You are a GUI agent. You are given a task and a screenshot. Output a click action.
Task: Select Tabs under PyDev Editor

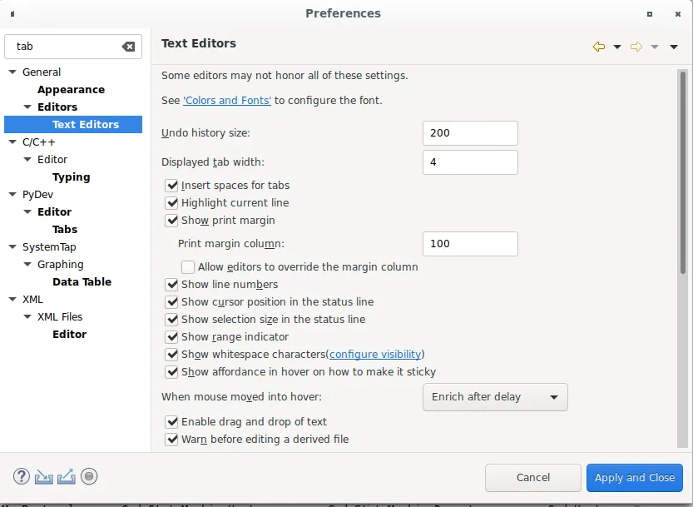(x=65, y=230)
